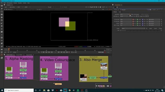Click the go to first frame button
Image resolution: width=165 pixels, height=92 pixels.
coord(44,52)
